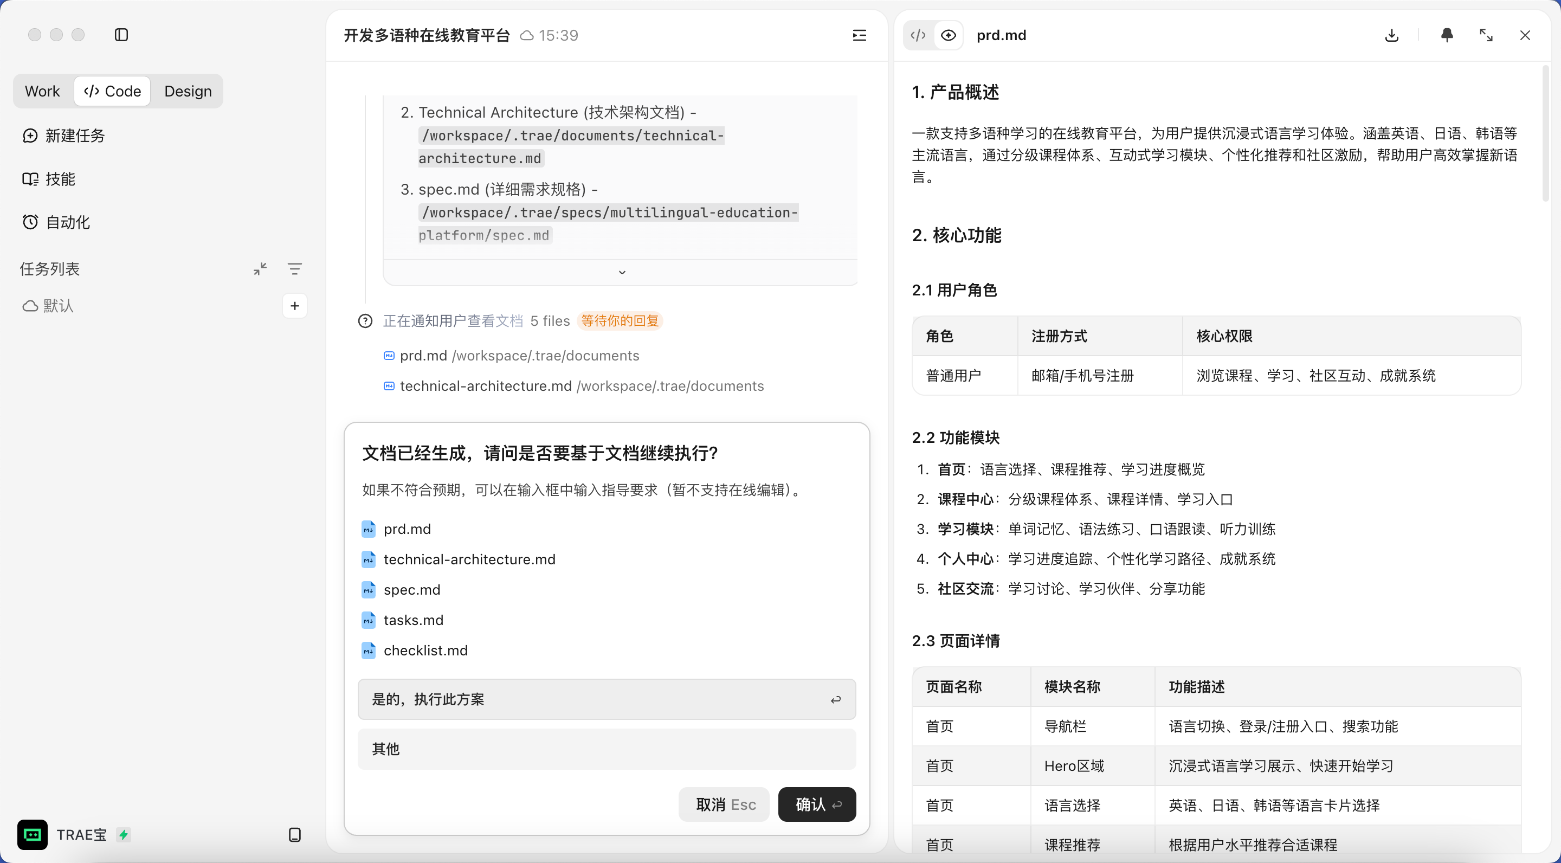This screenshot has width=1561, height=863.
Task: Click the file icon next to checklist.md
Action: coord(369,651)
